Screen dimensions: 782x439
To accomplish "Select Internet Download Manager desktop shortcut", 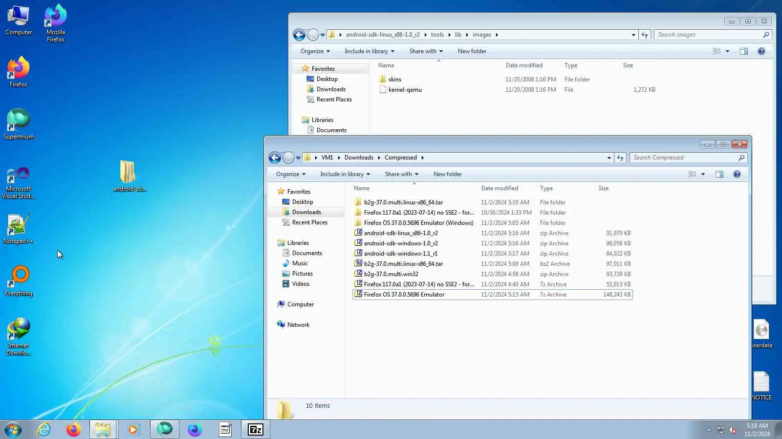I will pyautogui.click(x=19, y=337).
